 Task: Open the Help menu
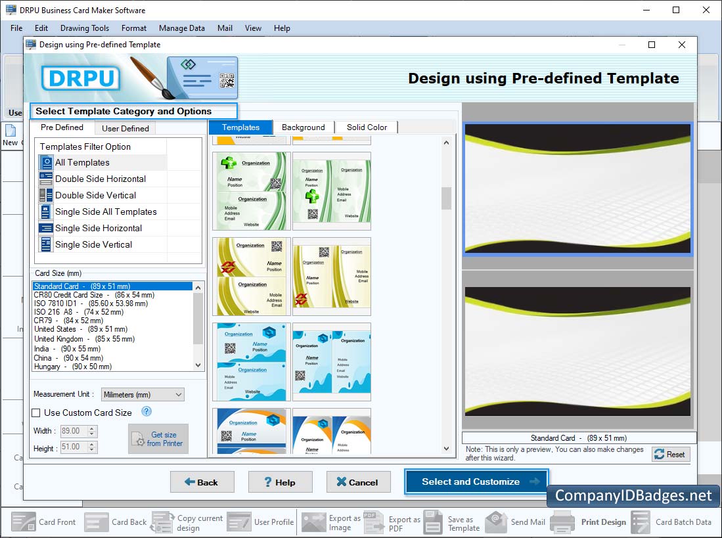click(282, 28)
